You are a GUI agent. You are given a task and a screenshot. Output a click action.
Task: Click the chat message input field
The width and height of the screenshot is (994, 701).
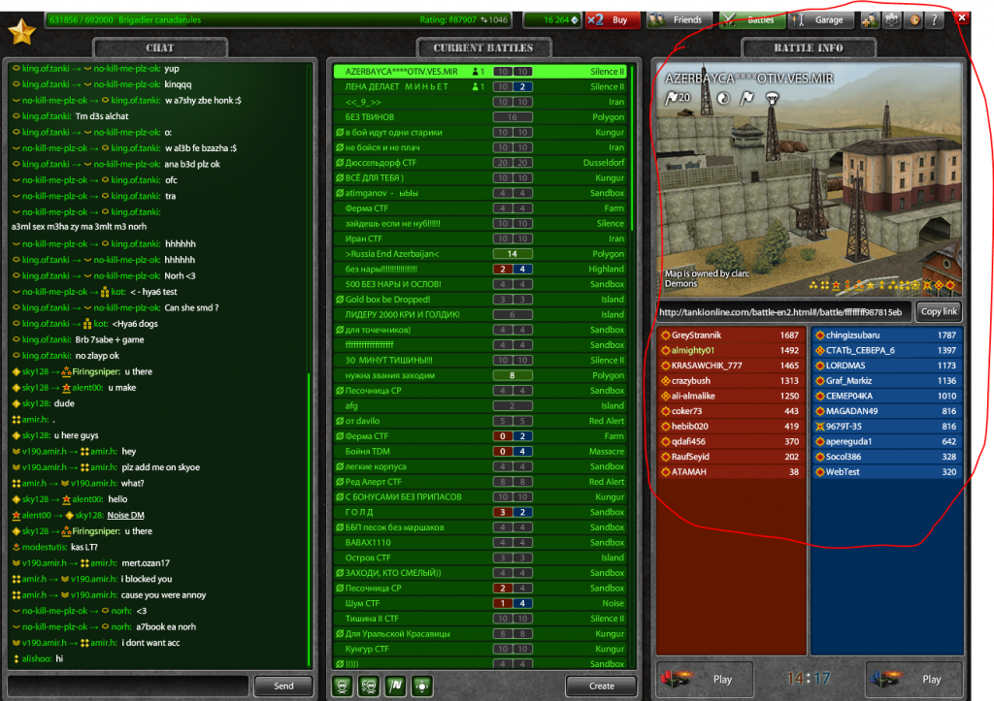[x=126, y=685]
